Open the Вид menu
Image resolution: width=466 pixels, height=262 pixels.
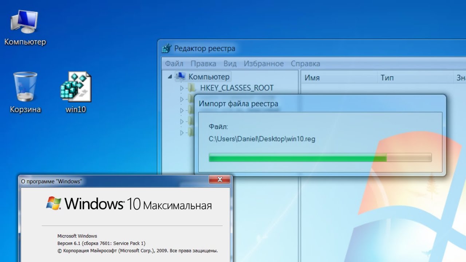coord(230,64)
